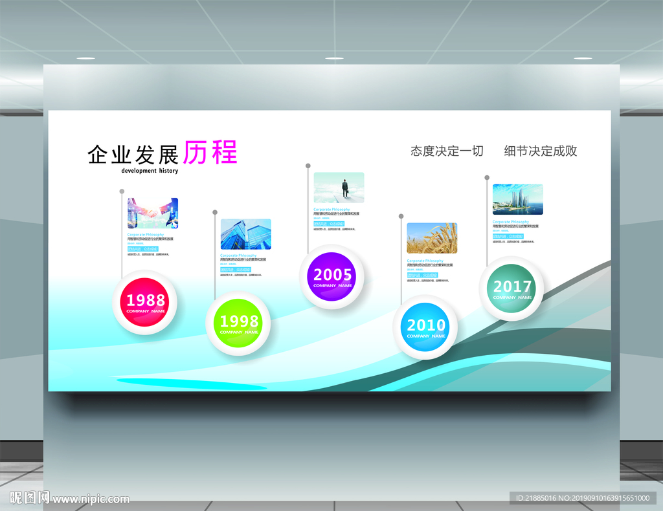Select the glass skyscraper photo above 1998

pyautogui.click(x=245, y=234)
